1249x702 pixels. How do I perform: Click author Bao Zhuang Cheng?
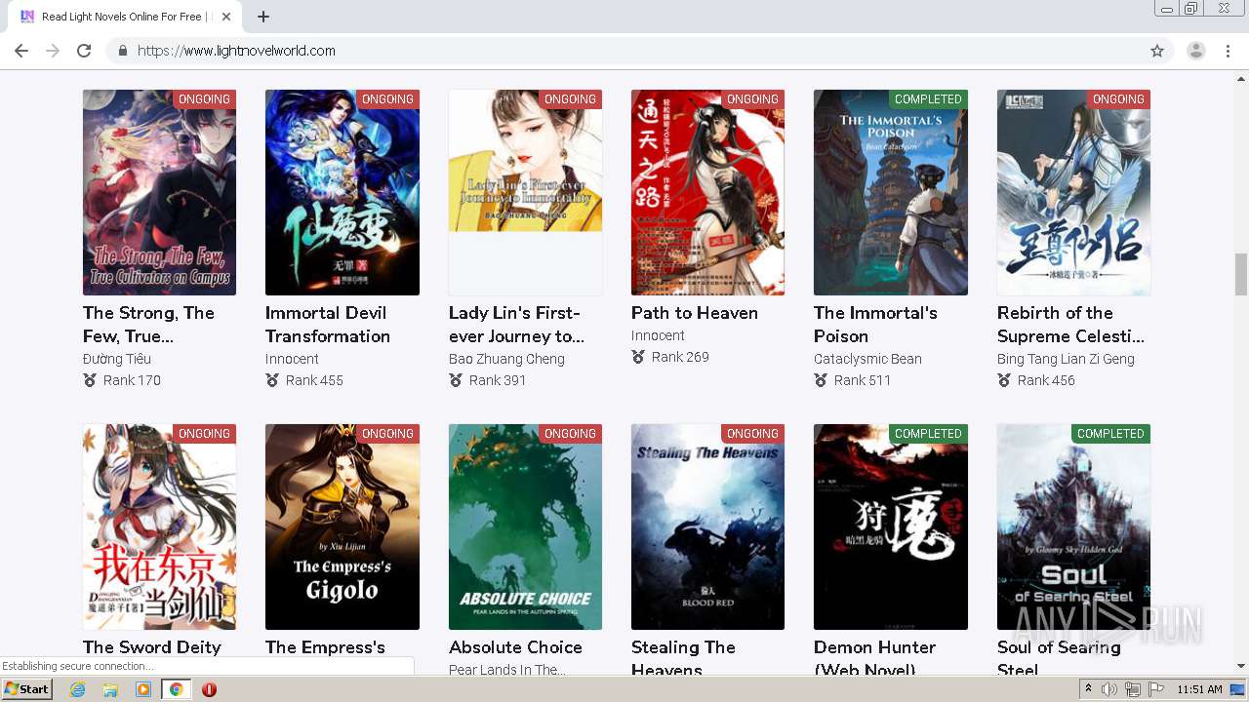[x=506, y=359]
